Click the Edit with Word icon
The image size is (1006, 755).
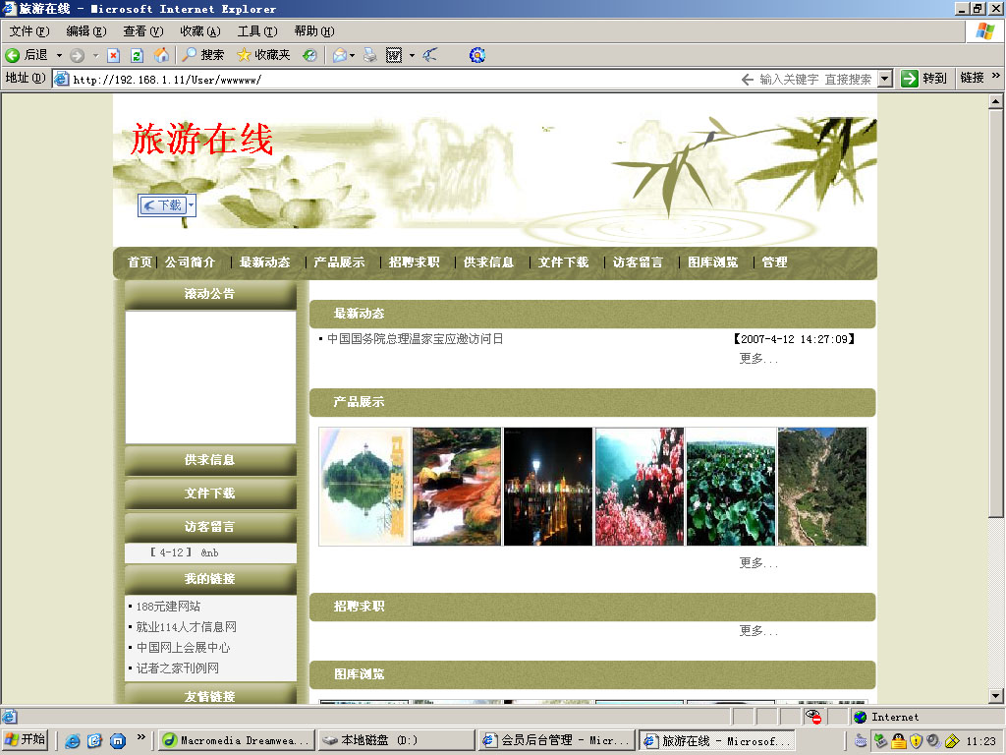point(394,55)
